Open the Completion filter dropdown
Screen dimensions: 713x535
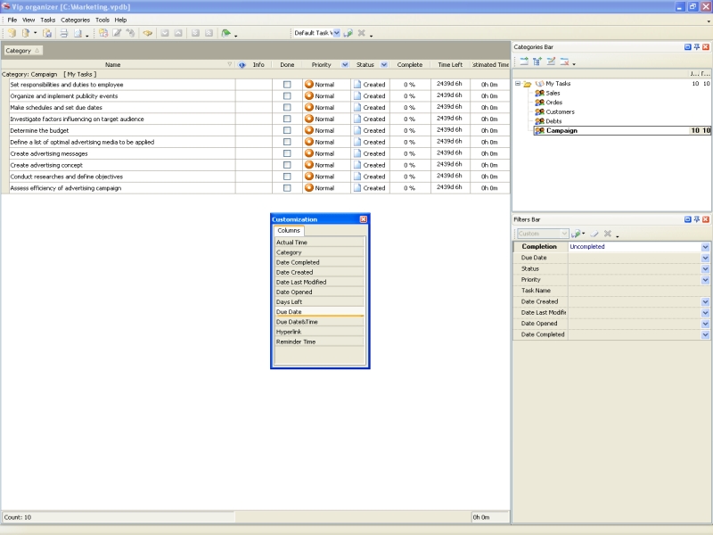pos(705,247)
